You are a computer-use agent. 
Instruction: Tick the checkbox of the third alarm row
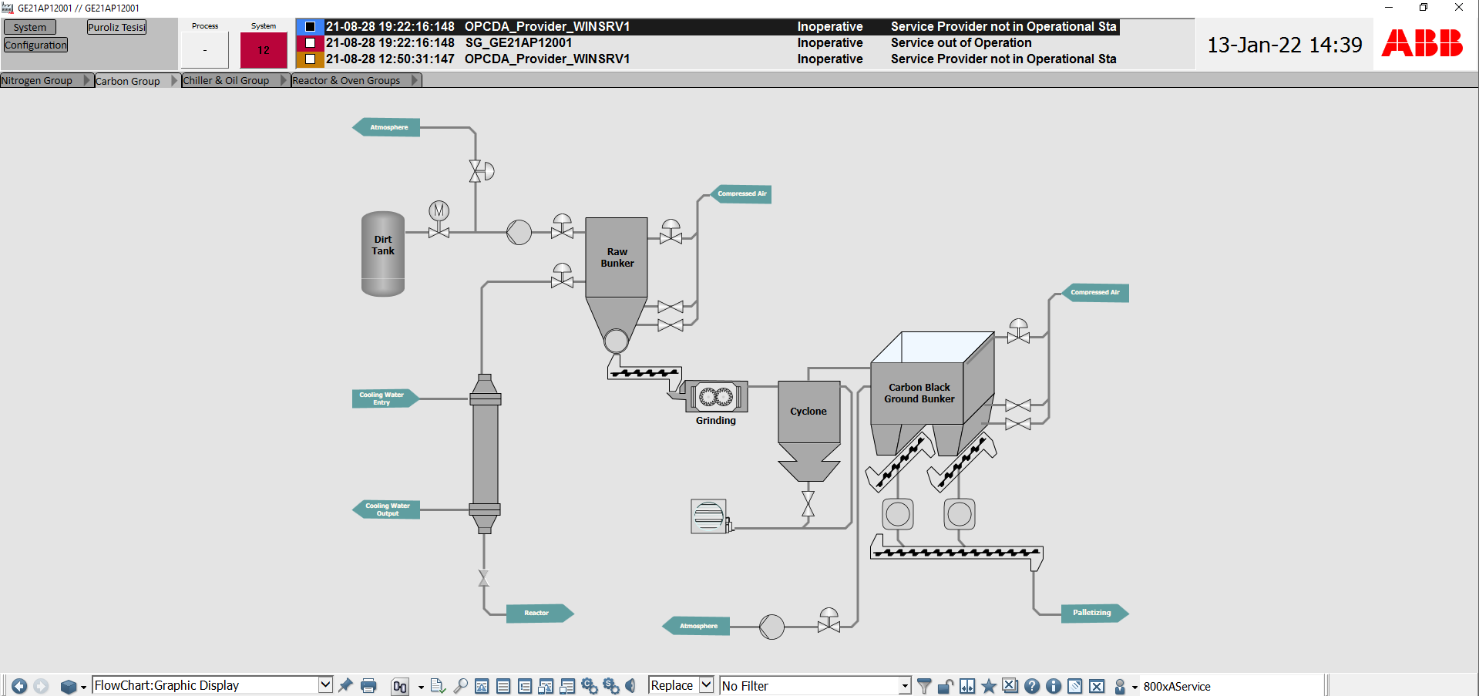click(x=310, y=59)
